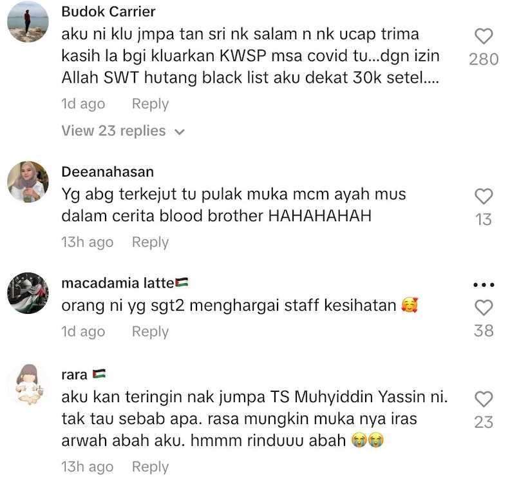Open Deeanahasan's avatar photo
The height and width of the screenshot is (477, 510).
28,182
